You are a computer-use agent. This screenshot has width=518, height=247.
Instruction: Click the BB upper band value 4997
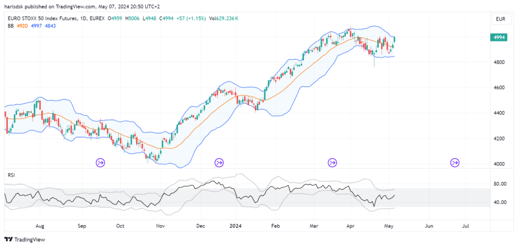(36, 26)
